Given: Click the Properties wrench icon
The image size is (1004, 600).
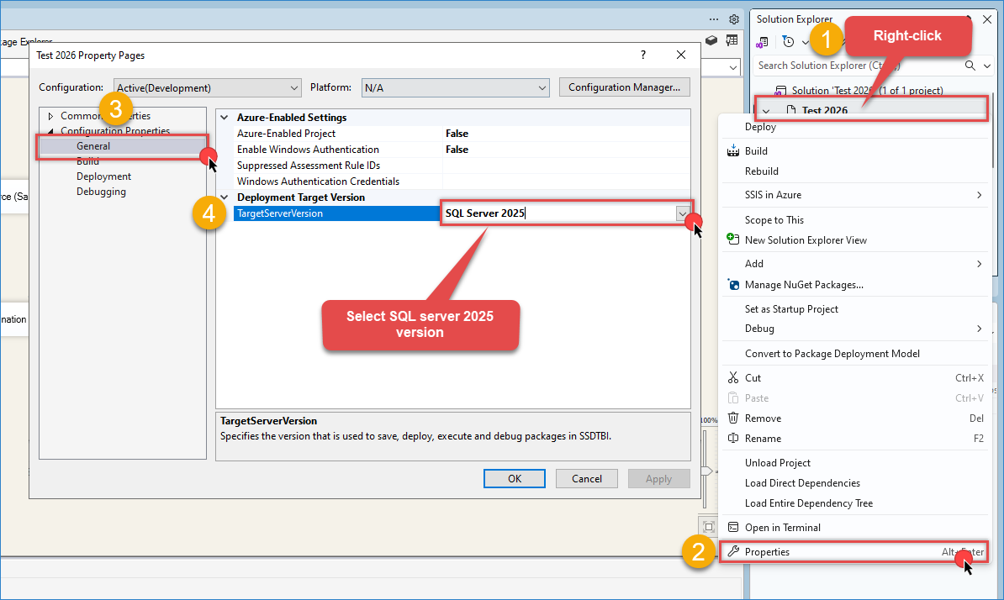Looking at the screenshot, I should 732,552.
